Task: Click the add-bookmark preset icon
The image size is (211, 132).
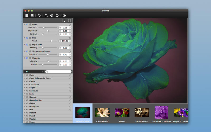Action: click(x=64, y=21)
